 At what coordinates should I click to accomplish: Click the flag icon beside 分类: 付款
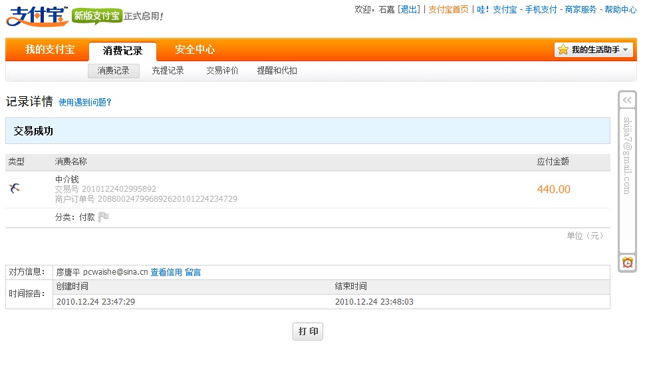click(x=103, y=217)
